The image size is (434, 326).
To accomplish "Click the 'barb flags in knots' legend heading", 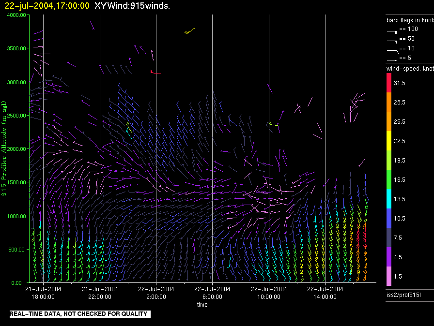I will tap(410, 20).
